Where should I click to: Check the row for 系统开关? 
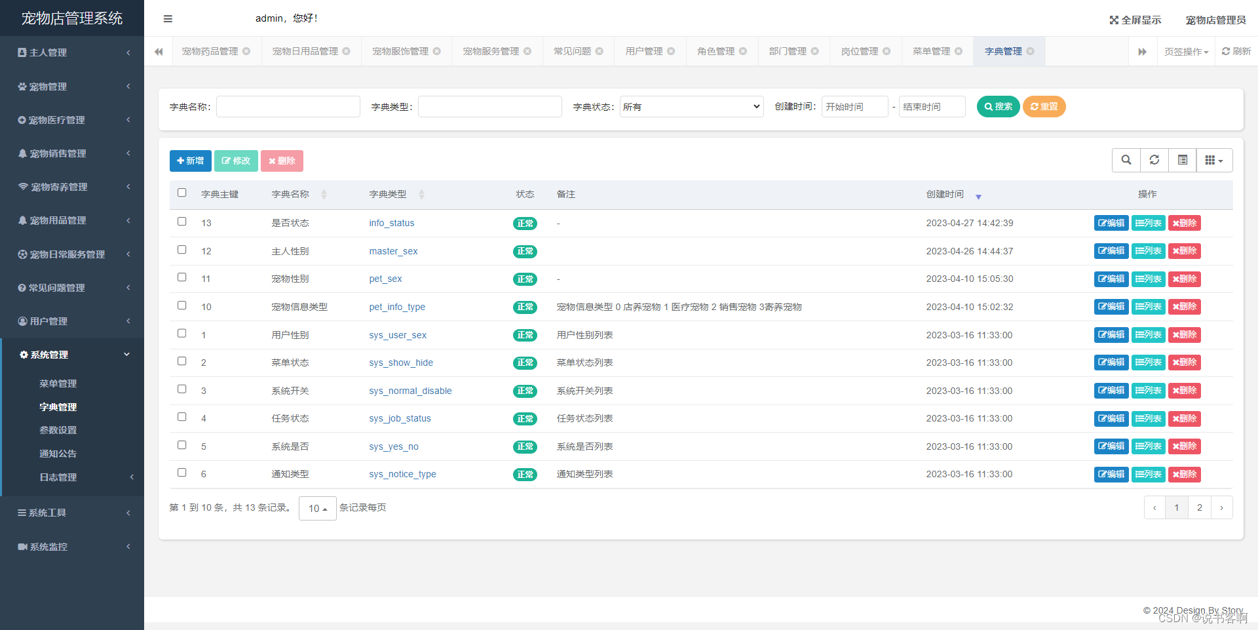click(x=182, y=389)
